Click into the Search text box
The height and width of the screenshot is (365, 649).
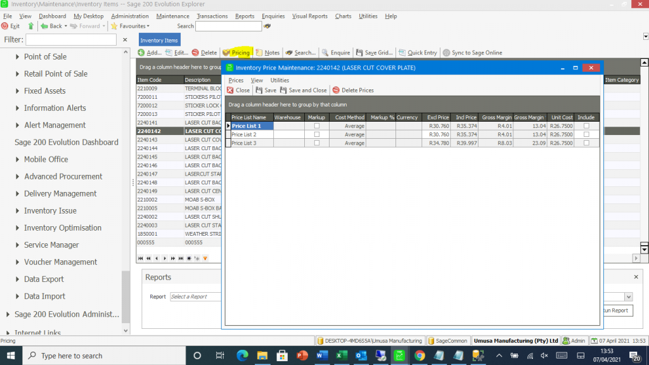[x=228, y=26]
